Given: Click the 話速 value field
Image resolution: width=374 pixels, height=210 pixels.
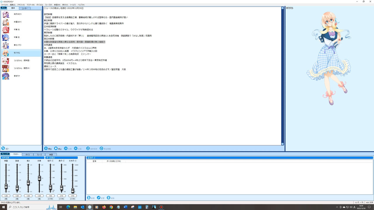Looking at the screenshot, I should coord(17,196).
